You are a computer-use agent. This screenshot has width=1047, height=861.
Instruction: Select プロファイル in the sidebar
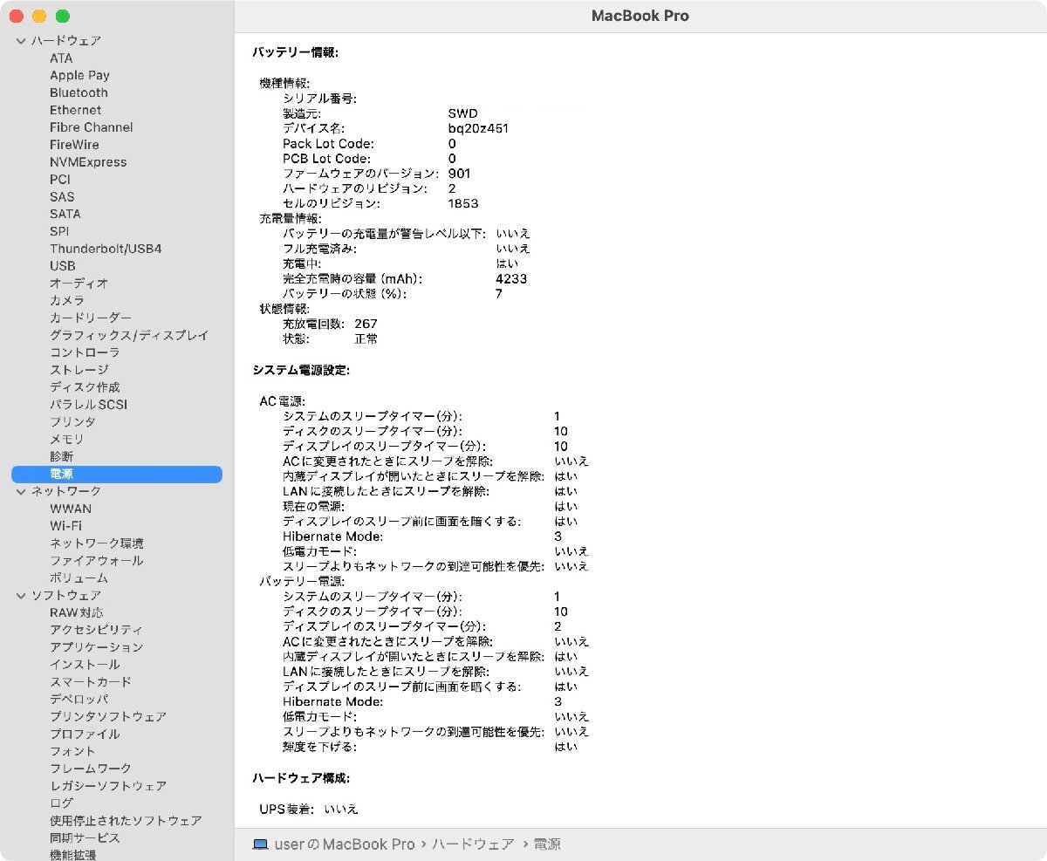[85, 735]
